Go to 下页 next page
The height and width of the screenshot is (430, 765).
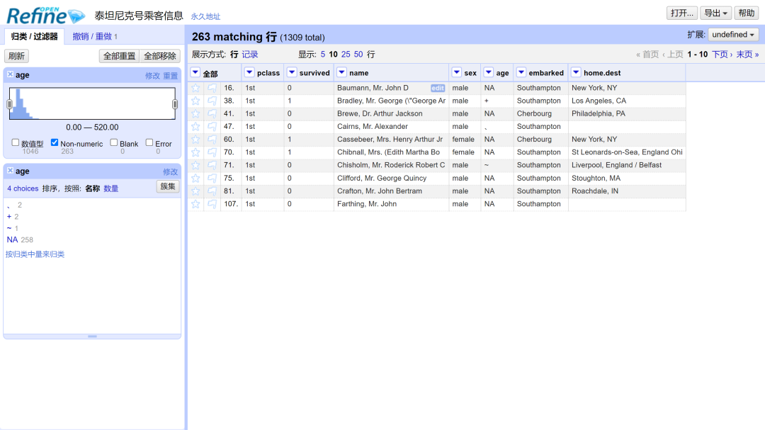[x=722, y=54]
